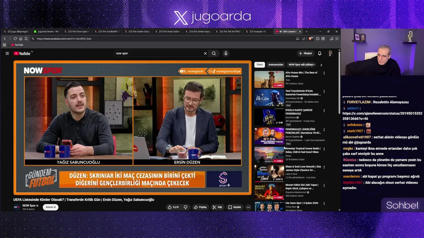Switch to the Anasayfa / X browser tab

(x=258, y=31)
